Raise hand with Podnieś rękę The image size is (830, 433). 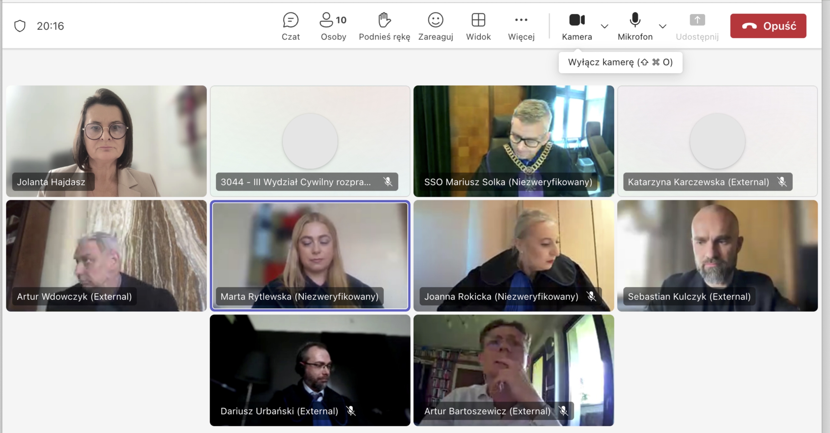tap(384, 27)
